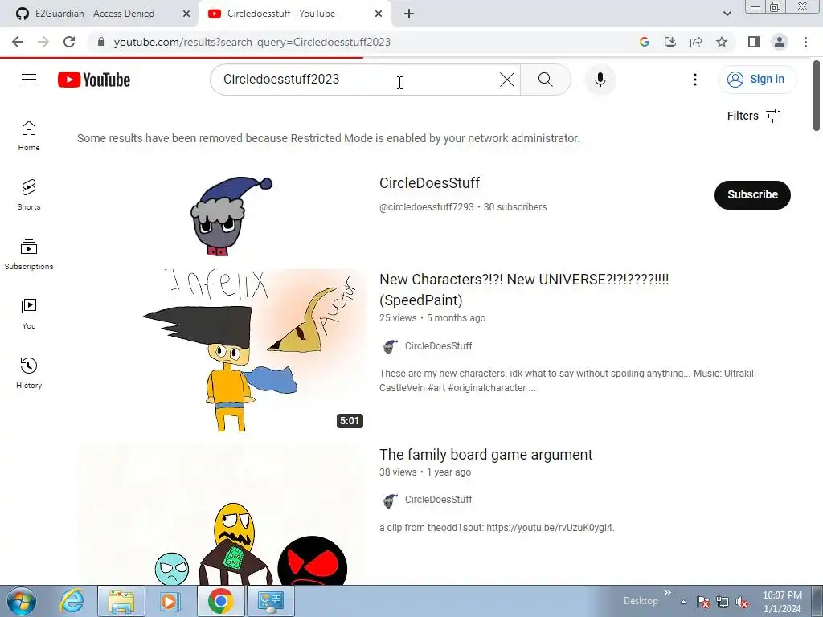Expand the tab search chevron

[727, 14]
